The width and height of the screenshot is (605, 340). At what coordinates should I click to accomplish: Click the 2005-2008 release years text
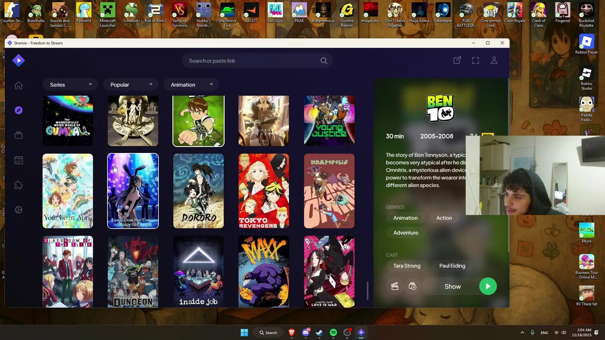point(437,136)
